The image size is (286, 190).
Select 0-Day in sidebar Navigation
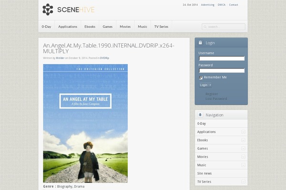pos(221,123)
